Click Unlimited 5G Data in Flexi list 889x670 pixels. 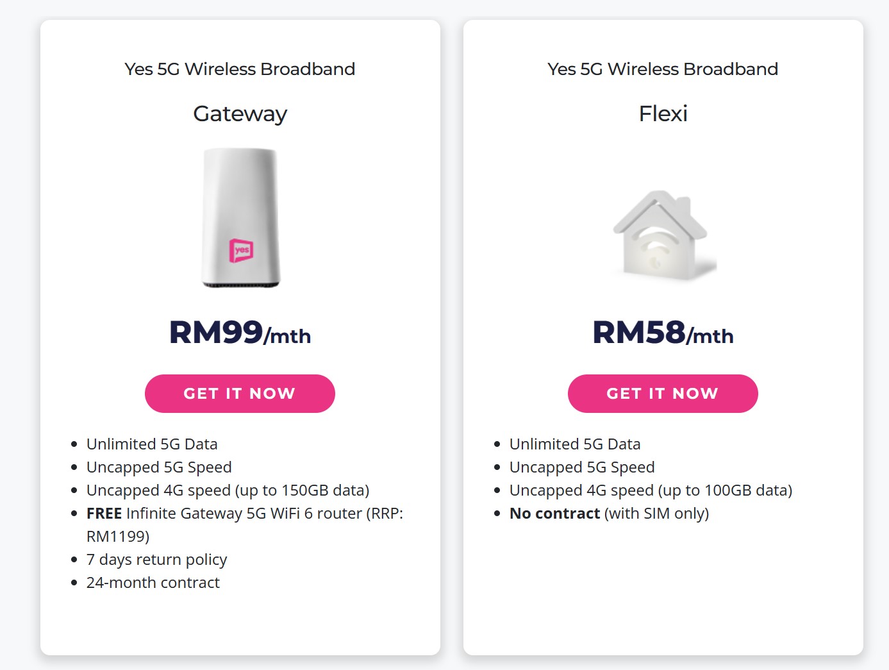[x=575, y=444]
